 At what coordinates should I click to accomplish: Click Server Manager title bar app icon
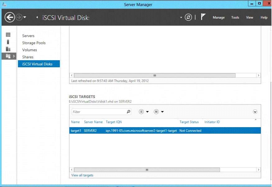tap(4, 4)
